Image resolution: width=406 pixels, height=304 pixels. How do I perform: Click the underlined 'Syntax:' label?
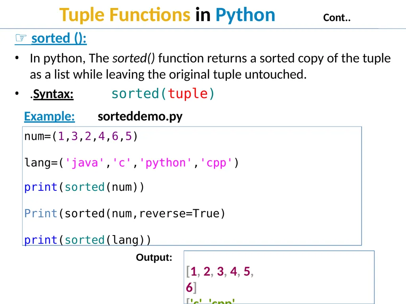click(x=53, y=94)
